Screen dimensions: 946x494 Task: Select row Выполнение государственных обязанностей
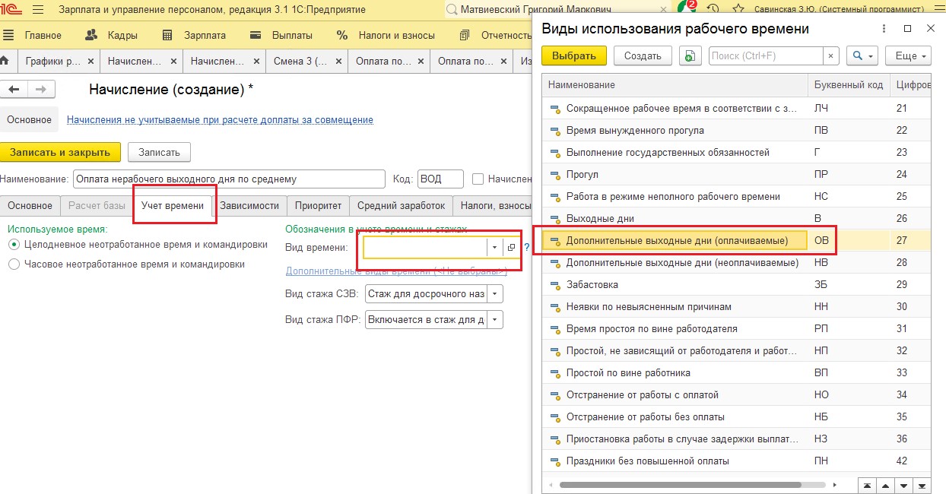click(736, 152)
